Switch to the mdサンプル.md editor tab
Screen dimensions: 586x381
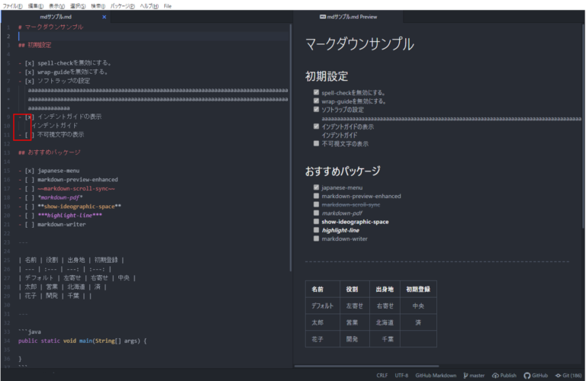(x=56, y=17)
